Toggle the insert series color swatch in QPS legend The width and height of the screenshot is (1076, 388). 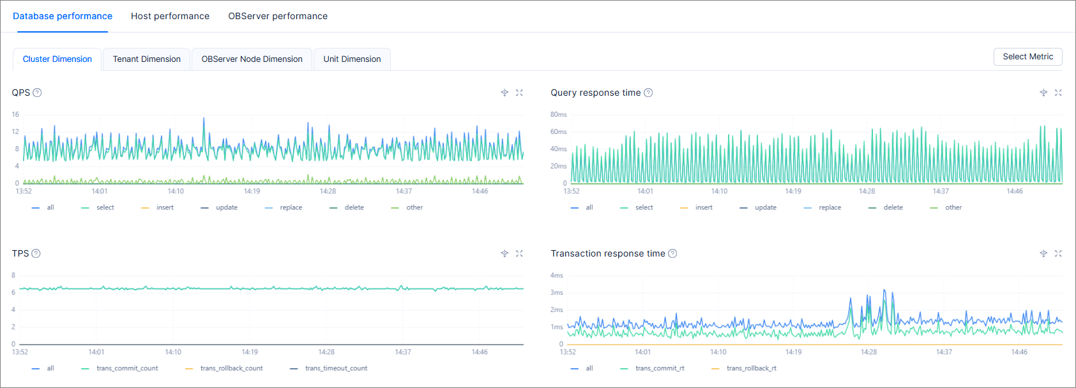(x=145, y=208)
